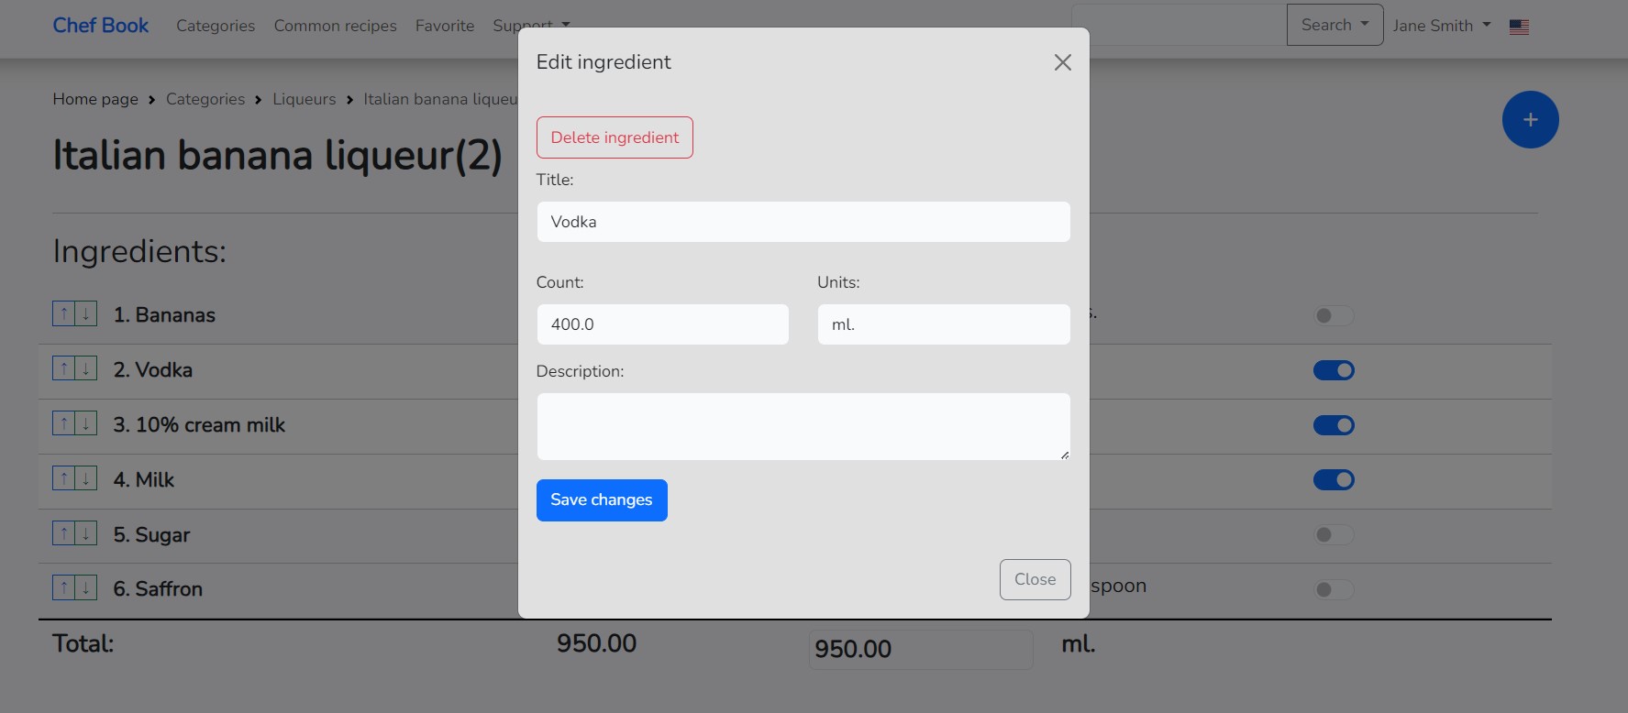This screenshot has height=713, width=1628.
Task: Go to Common recipes in navbar
Action: [x=335, y=26]
